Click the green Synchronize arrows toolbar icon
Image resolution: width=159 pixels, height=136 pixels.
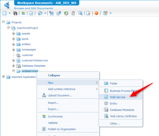click(x=23, y=13)
